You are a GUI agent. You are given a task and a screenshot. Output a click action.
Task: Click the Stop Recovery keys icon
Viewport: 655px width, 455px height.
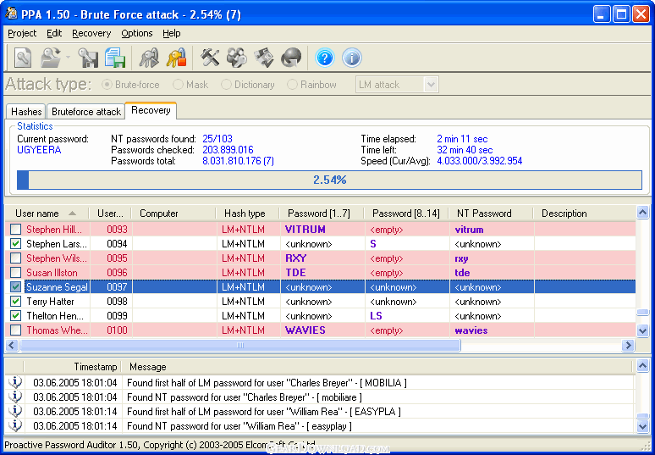pyautogui.click(x=176, y=58)
